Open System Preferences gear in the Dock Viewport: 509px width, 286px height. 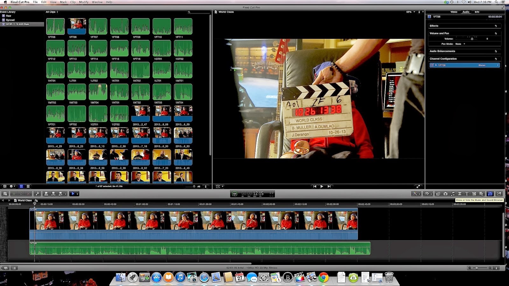point(264,277)
